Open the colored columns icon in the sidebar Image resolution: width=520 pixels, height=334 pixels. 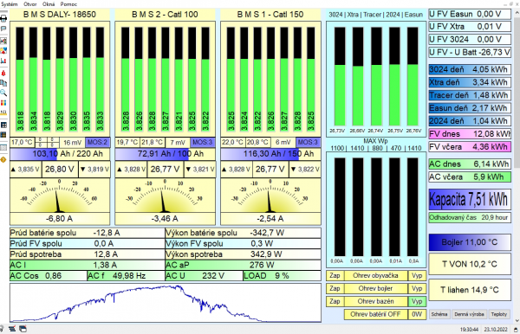pyautogui.click(x=3, y=103)
